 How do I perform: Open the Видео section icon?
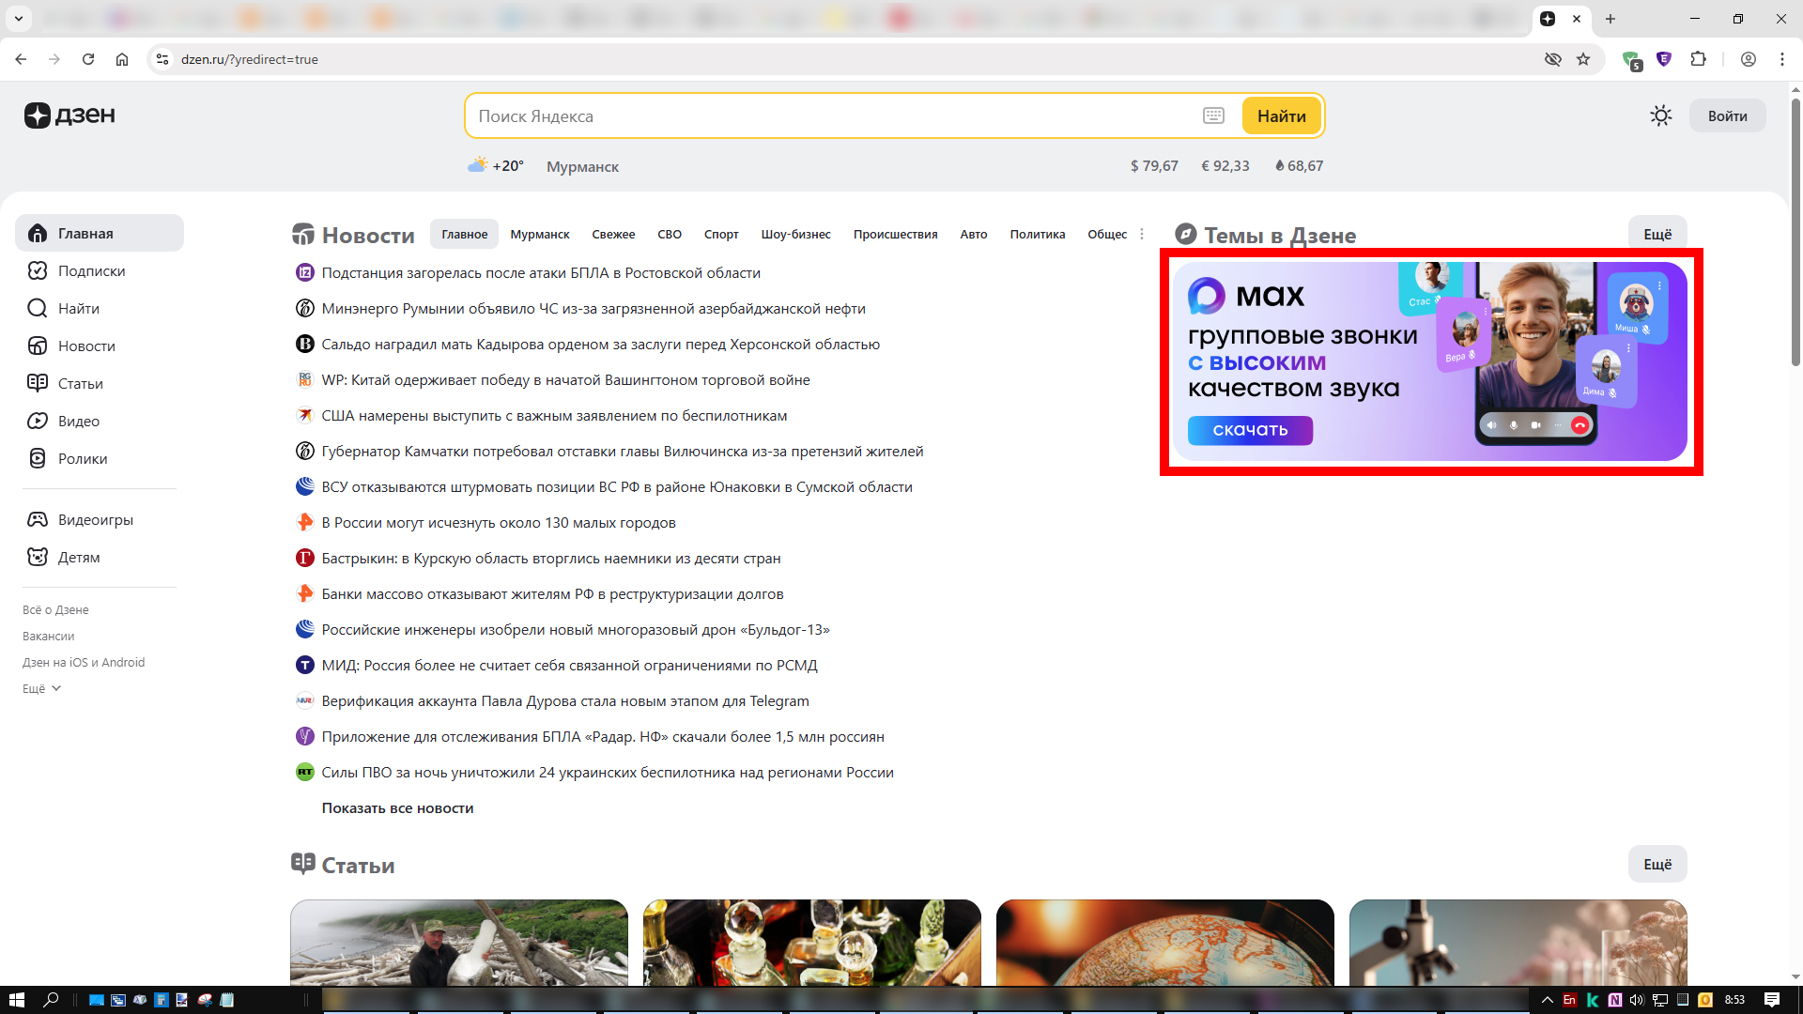[x=37, y=421]
